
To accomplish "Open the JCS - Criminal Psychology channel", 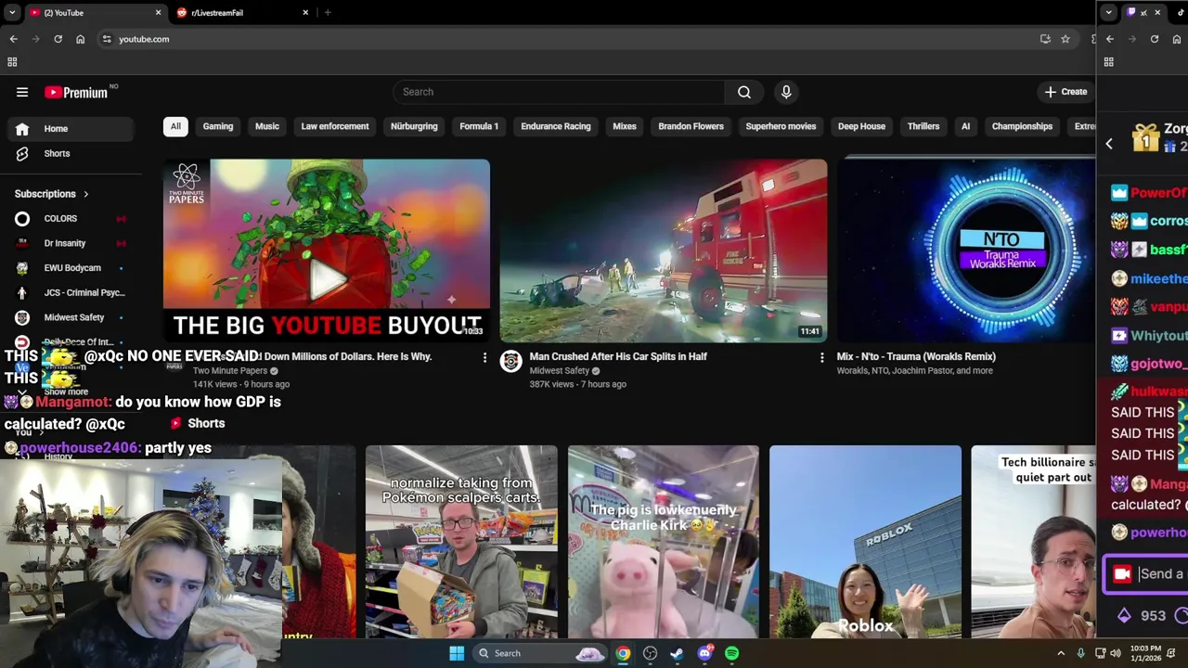I will point(70,292).
